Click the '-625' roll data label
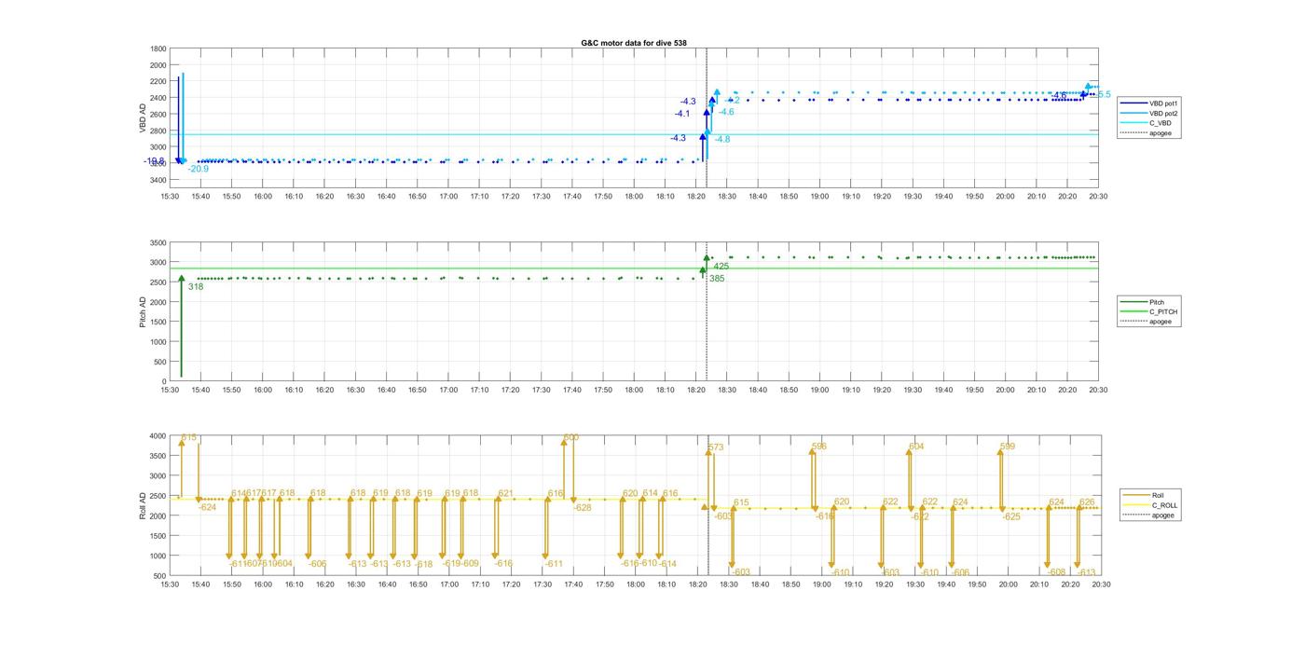1305x646 pixels. pyautogui.click(x=1011, y=516)
